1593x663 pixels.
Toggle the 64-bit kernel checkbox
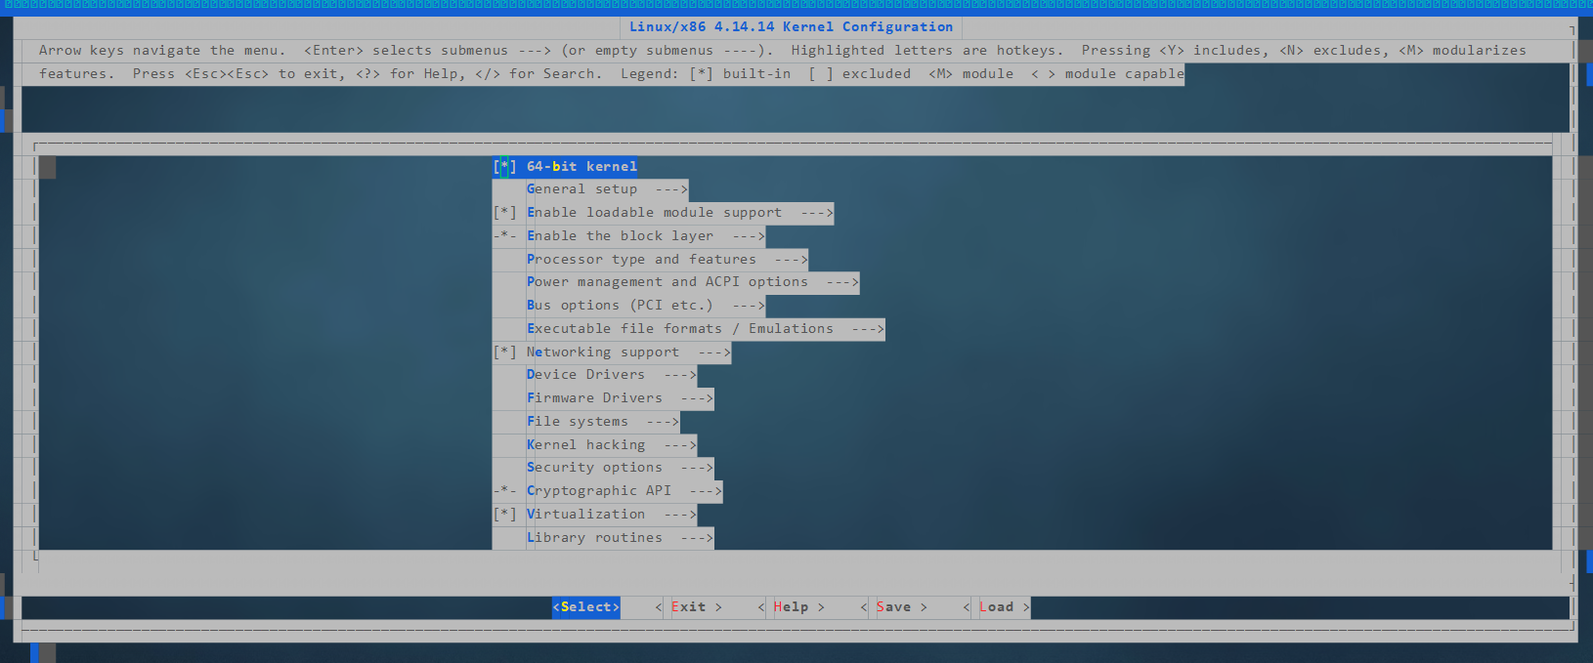click(x=504, y=166)
